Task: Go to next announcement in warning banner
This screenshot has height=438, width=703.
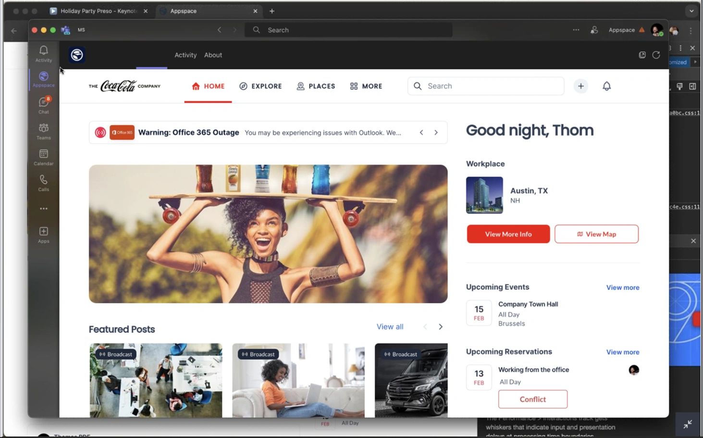Action: click(x=436, y=133)
